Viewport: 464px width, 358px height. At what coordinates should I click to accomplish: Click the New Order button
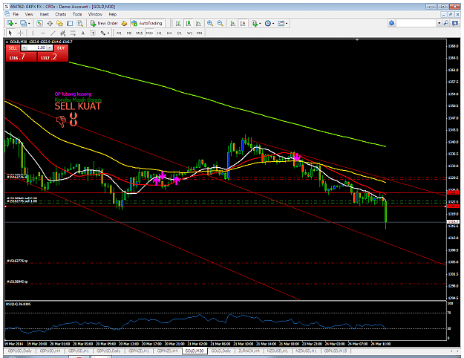coord(105,23)
